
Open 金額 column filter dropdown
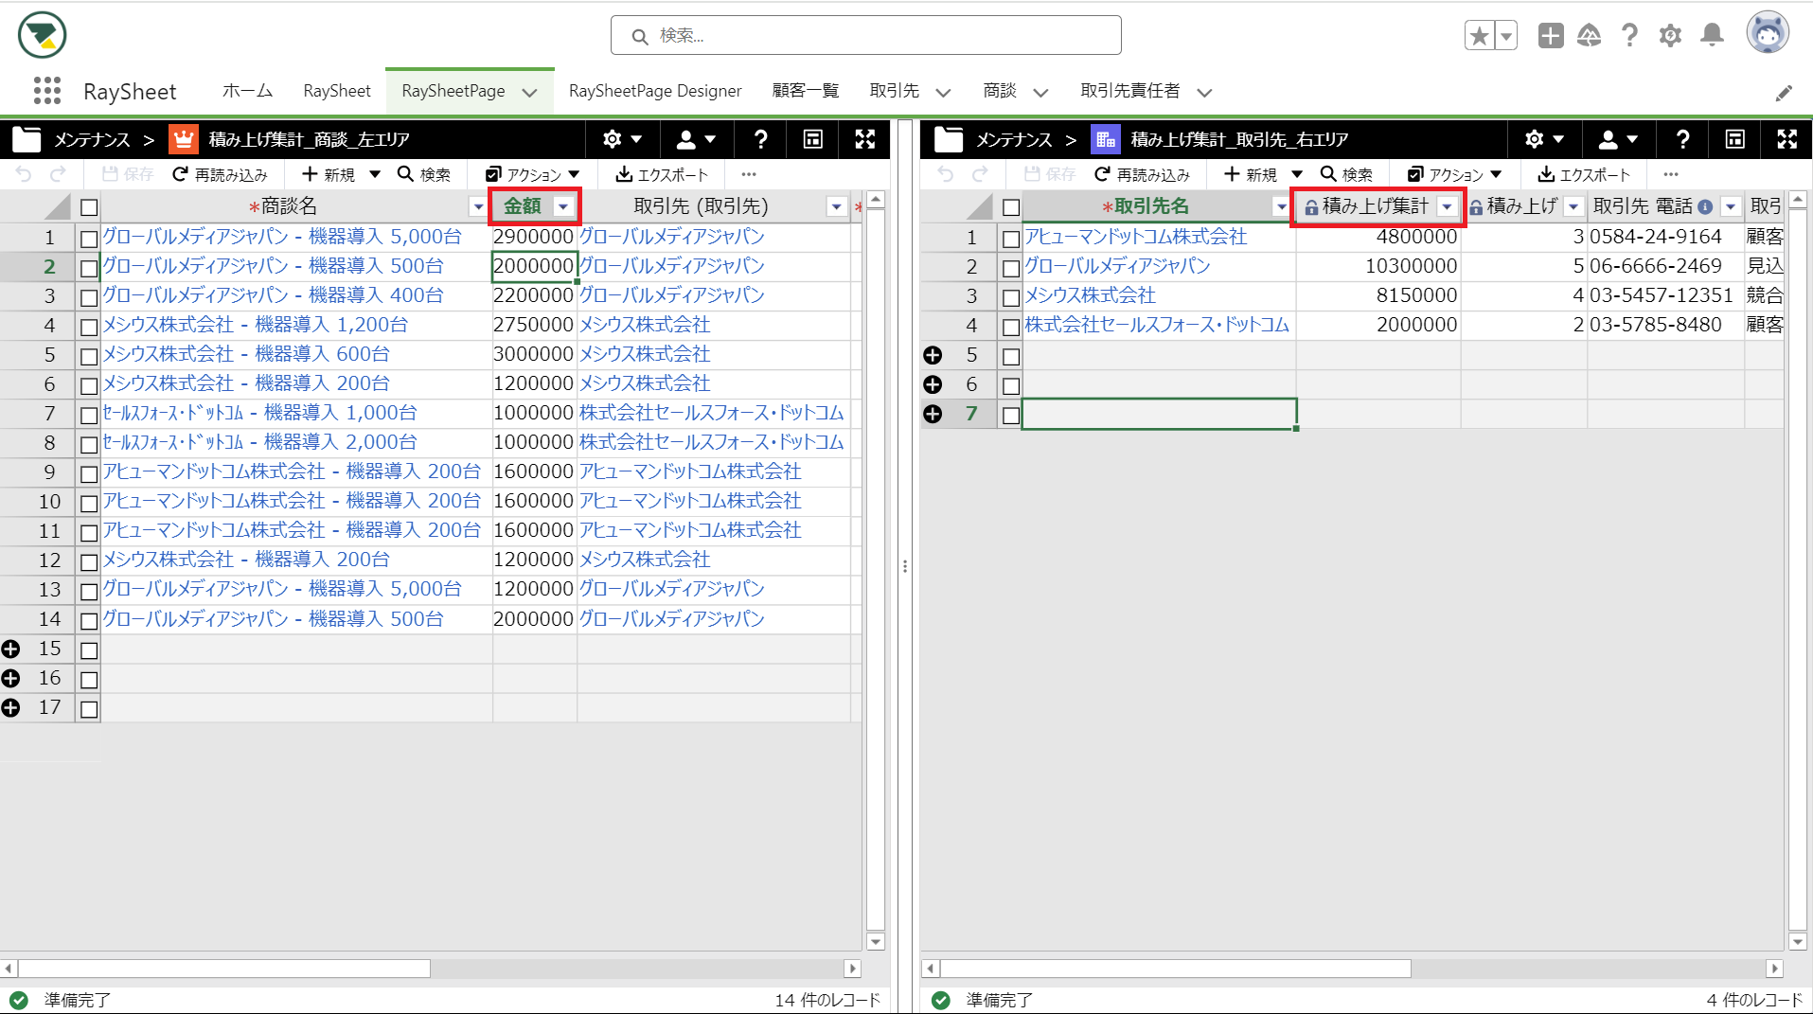pos(563,206)
